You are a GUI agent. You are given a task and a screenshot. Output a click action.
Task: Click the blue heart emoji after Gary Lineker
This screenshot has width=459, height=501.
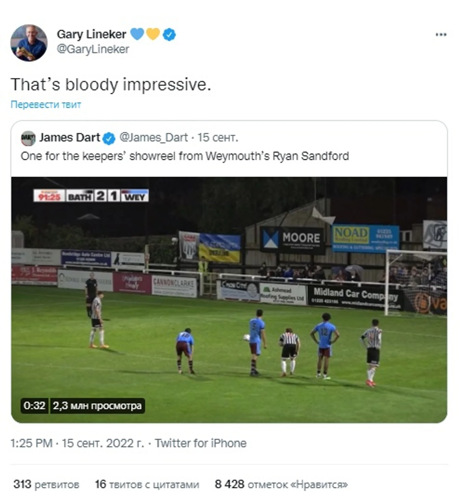pos(137,34)
